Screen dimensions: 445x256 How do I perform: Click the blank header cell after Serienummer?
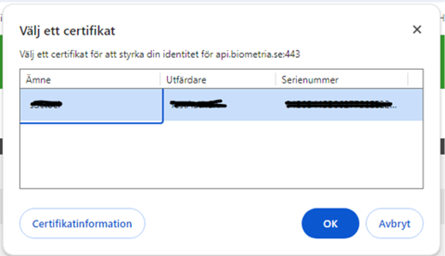416,79
